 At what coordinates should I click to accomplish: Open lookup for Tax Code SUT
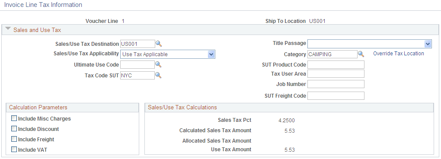tap(158, 75)
